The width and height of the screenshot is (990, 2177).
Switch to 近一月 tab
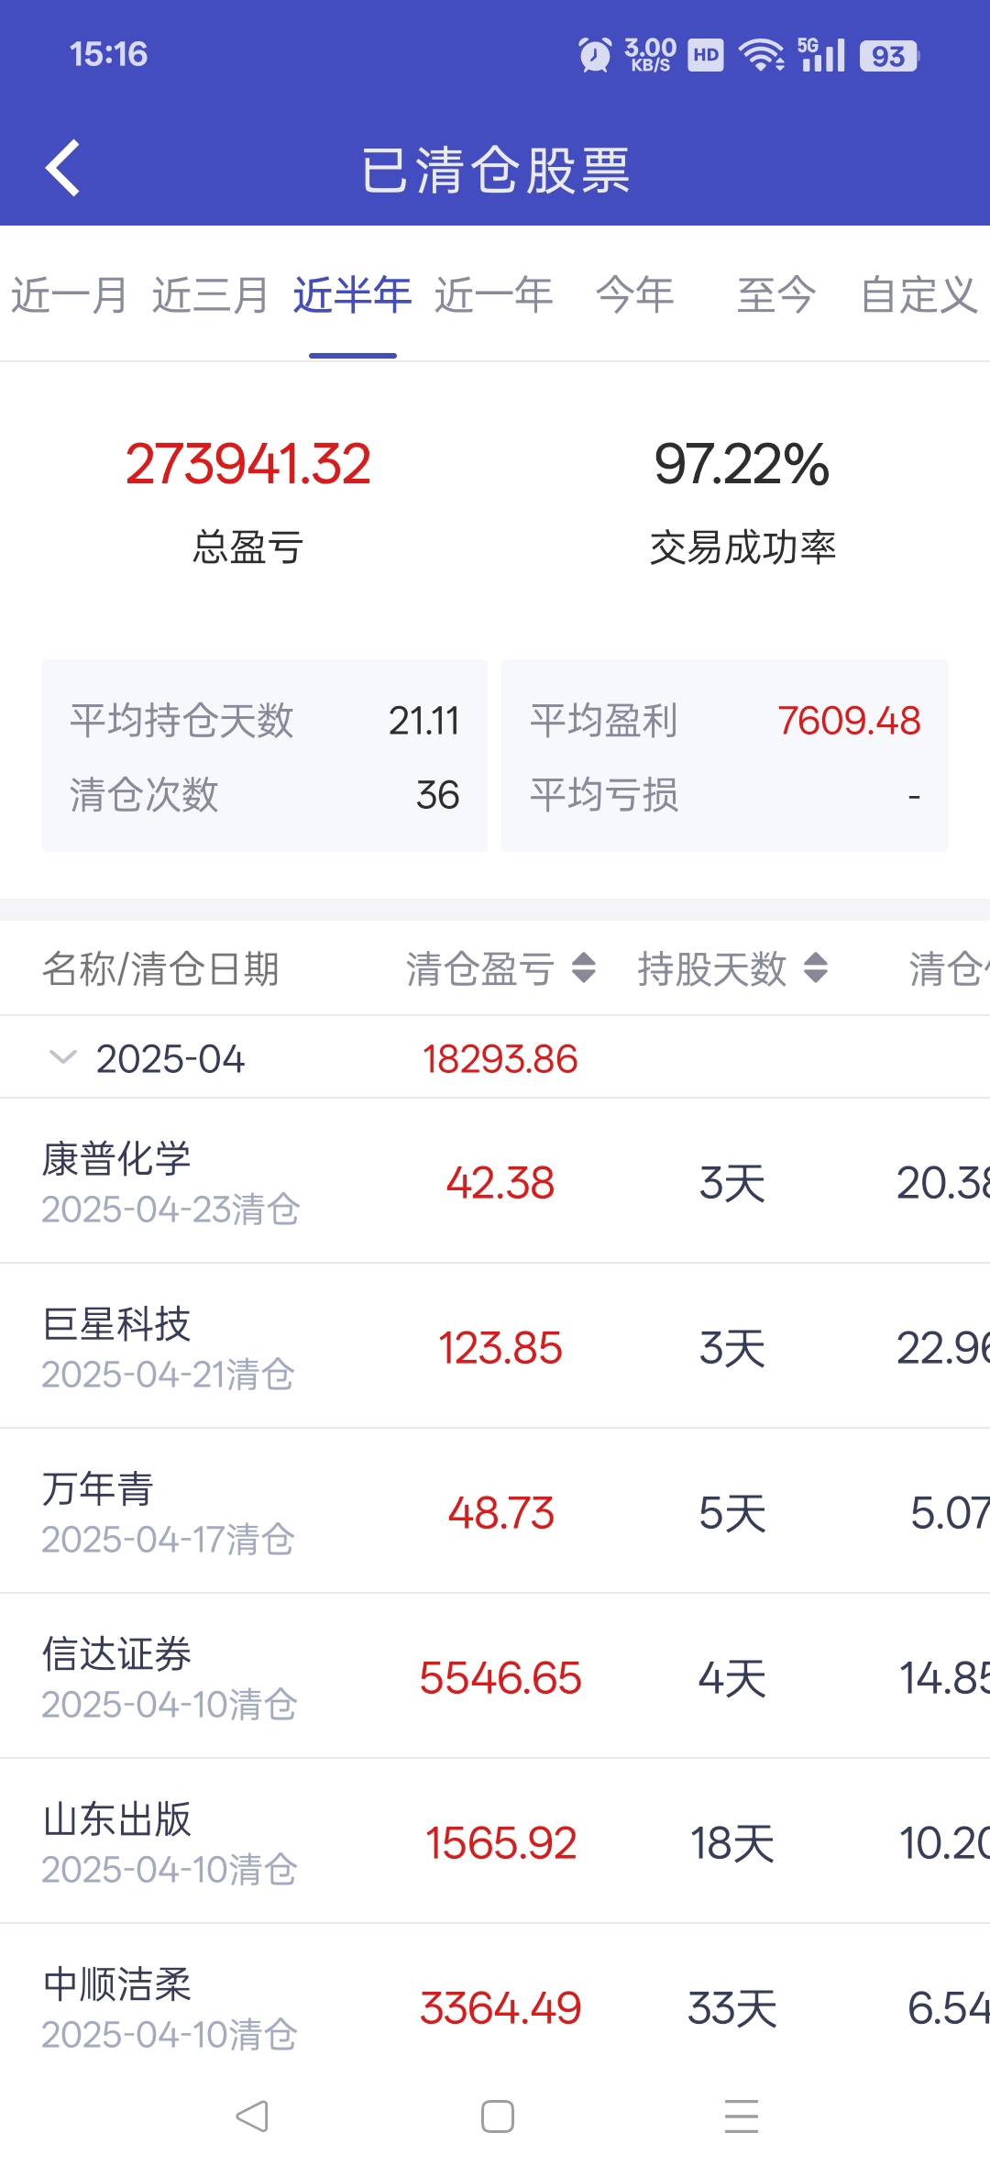[x=69, y=295]
